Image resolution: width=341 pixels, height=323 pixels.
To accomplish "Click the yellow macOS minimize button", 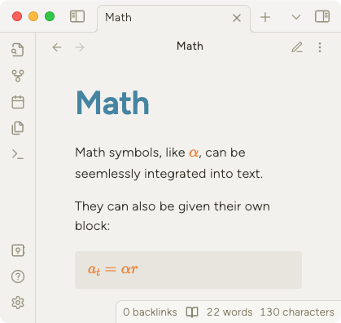I will tap(33, 16).
